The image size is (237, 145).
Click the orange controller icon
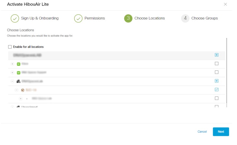(23, 90)
